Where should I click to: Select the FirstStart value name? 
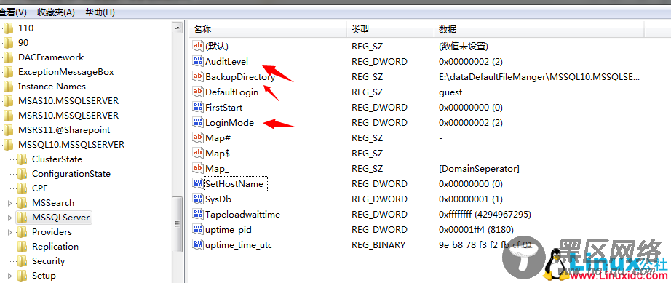click(224, 107)
